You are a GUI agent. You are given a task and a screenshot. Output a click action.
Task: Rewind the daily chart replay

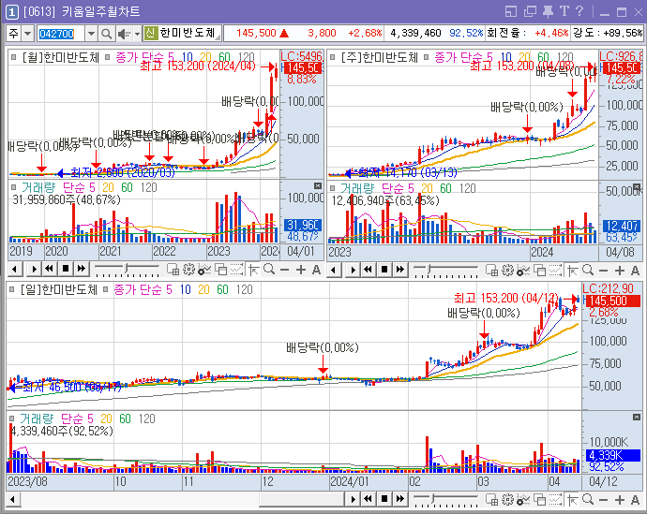369,499
